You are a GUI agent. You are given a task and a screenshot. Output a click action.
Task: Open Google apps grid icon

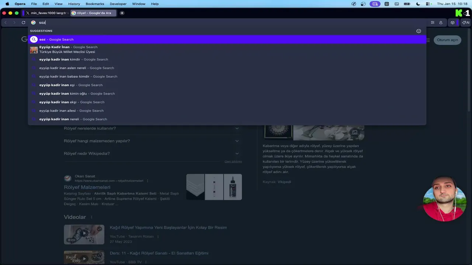(428, 40)
